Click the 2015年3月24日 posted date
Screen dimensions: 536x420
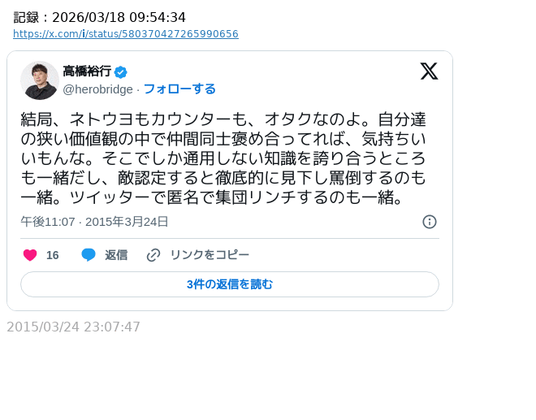coord(127,222)
